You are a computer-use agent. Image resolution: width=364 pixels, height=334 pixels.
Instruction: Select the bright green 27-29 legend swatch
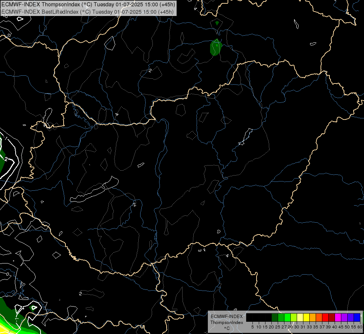pos(287,317)
